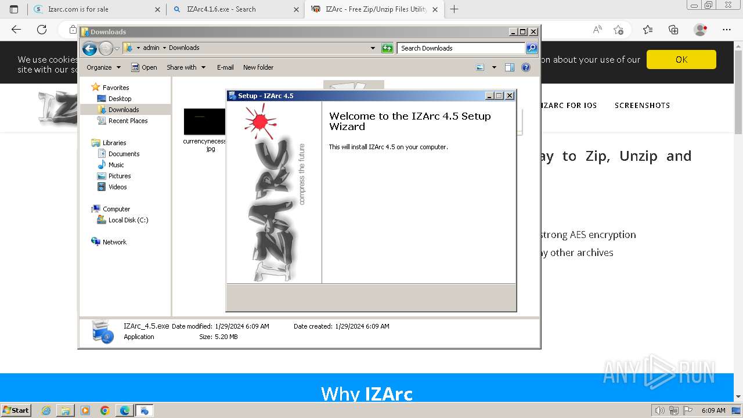Open browser Settings and more menu
The image size is (743, 418).
click(727, 30)
